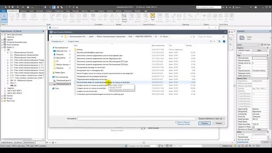Screen dimensions: 272x153
Task: Expand the Legends node in Project Browser
Action: (2, 40)
